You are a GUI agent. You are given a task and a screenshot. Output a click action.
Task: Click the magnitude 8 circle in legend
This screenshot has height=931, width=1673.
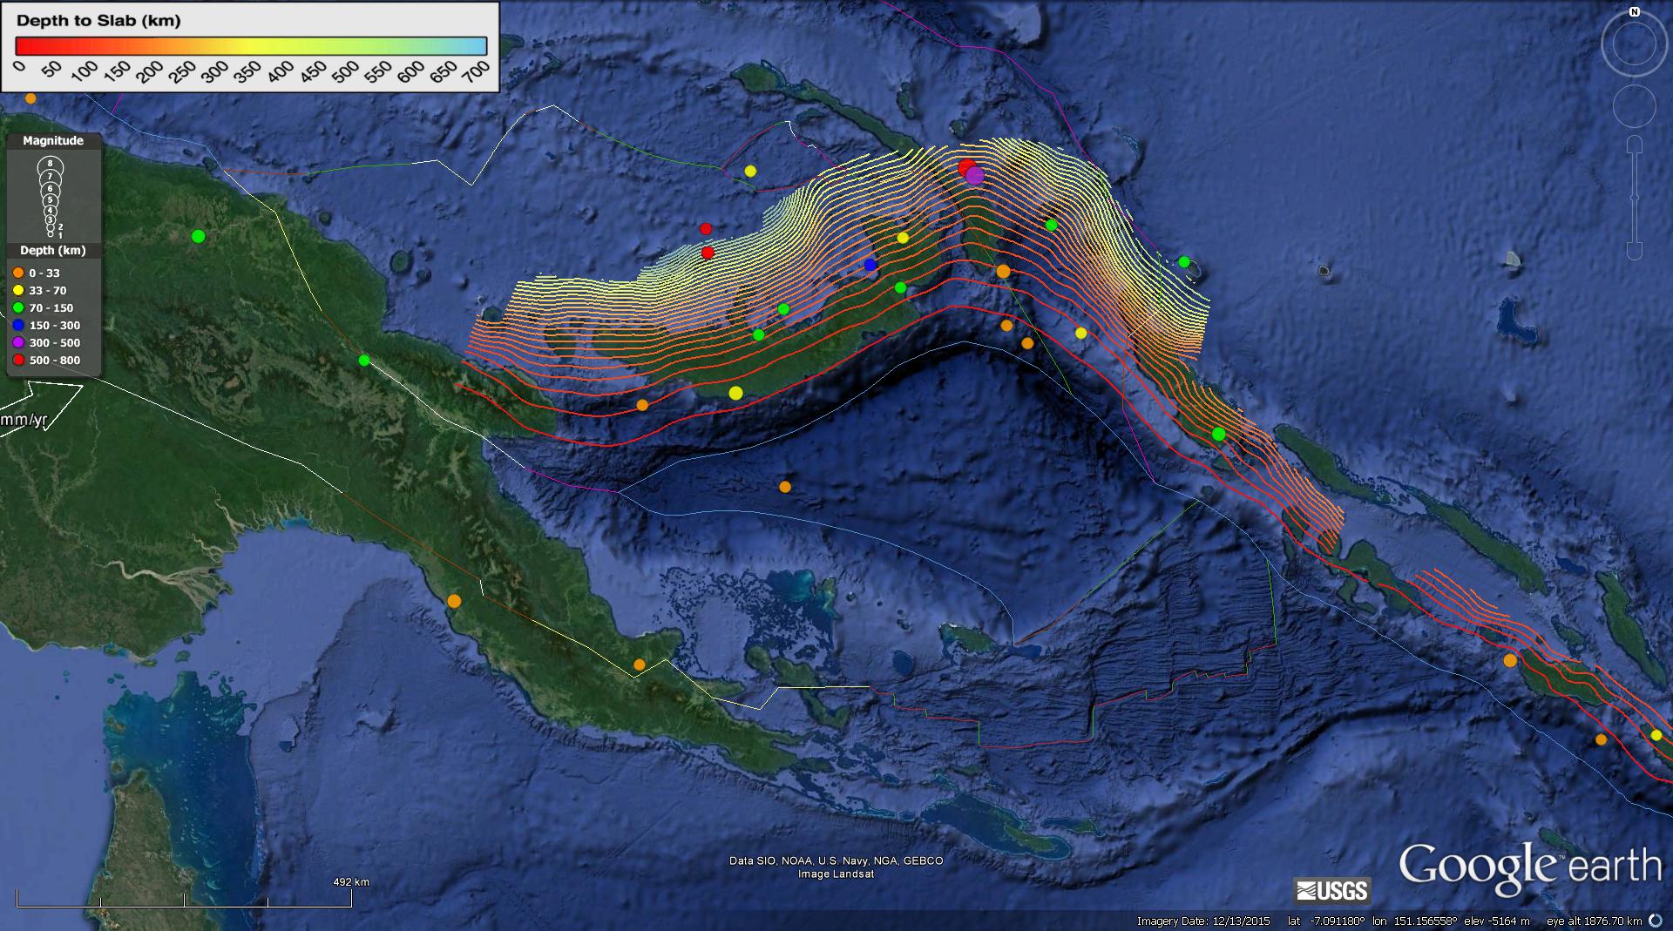pyautogui.click(x=51, y=164)
